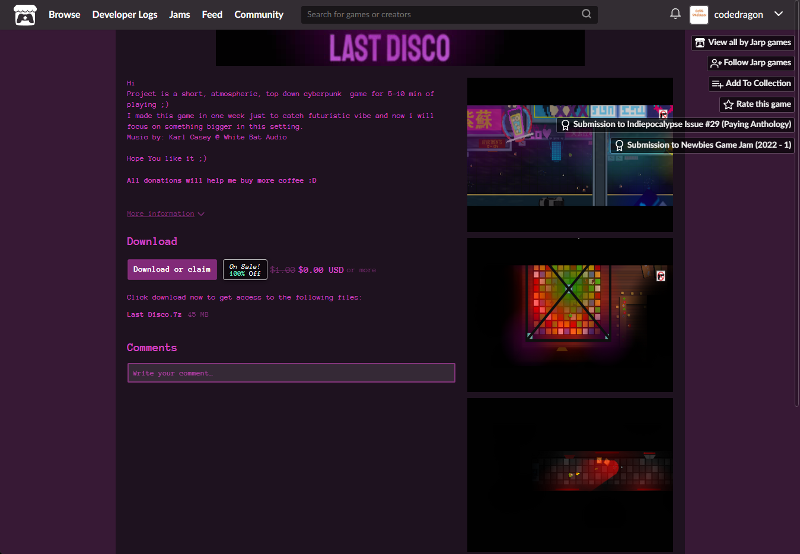This screenshot has height=554, width=800.
Task: Open the Community page
Action: [259, 14]
